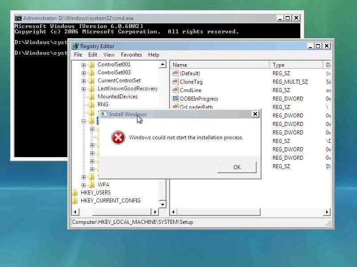Image resolution: width=357 pixels, height=267 pixels.
Task: Click the tree pane scroll down arrow
Action: point(162,204)
